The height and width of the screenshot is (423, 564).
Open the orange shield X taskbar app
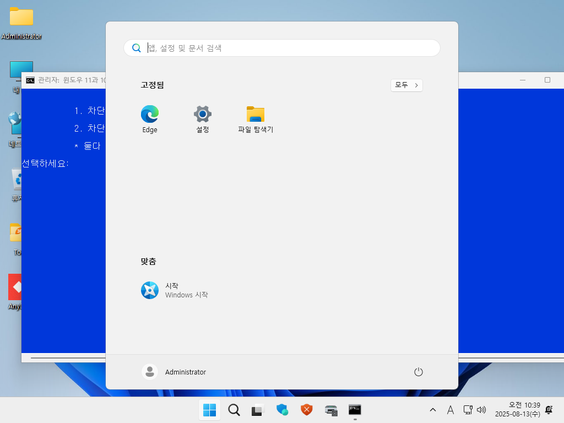306,410
